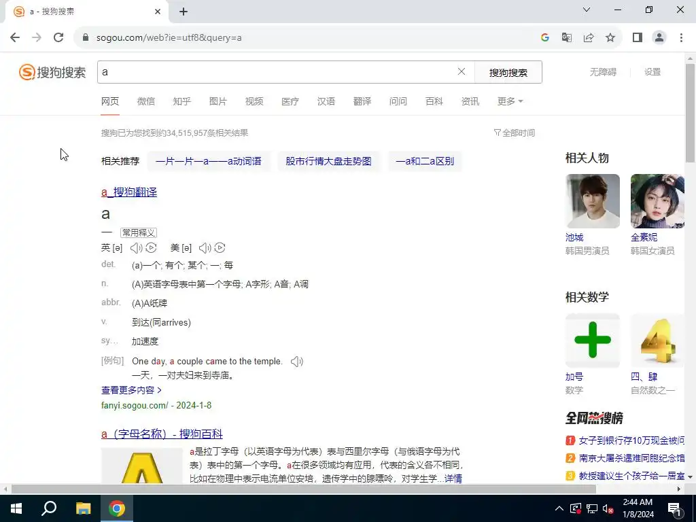The width and height of the screenshot is (696, 522).
Task: Click the Sogou logo
Action: click(52, 72)
